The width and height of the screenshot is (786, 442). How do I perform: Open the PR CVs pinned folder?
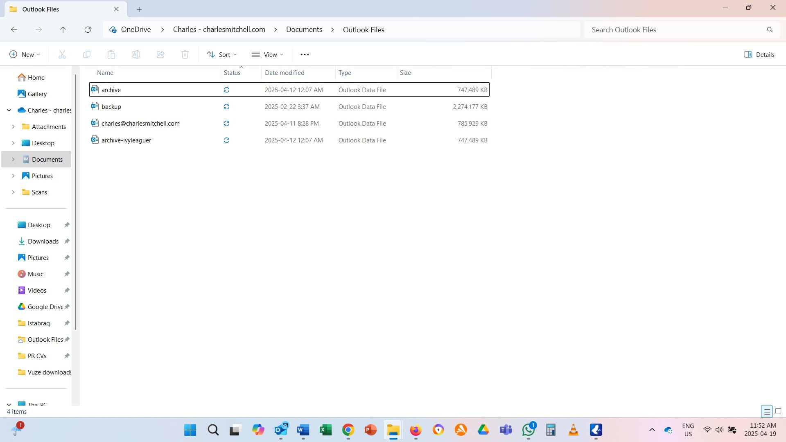click(37, 356)
